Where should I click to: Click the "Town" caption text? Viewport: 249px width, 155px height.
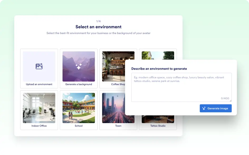(x=118, y=126)
